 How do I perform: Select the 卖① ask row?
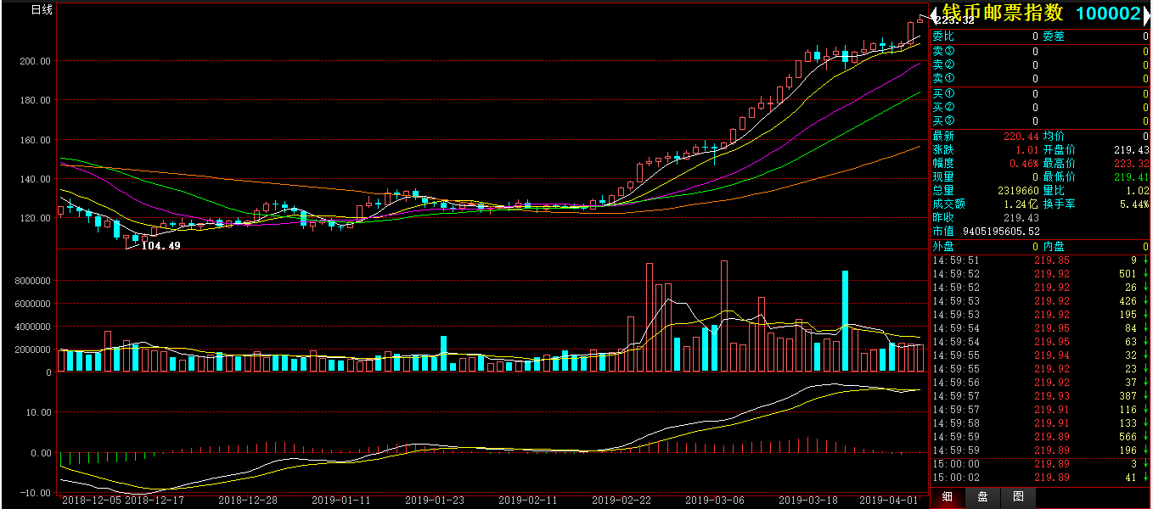point(1040,79)
